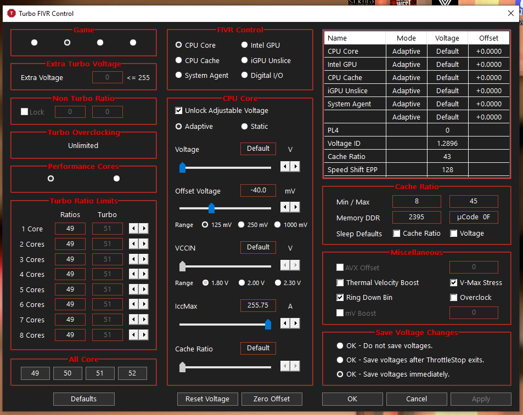Click the 1 Core ratio field showing 49
The image size is (523, 415).
click(x=70, y=229)
